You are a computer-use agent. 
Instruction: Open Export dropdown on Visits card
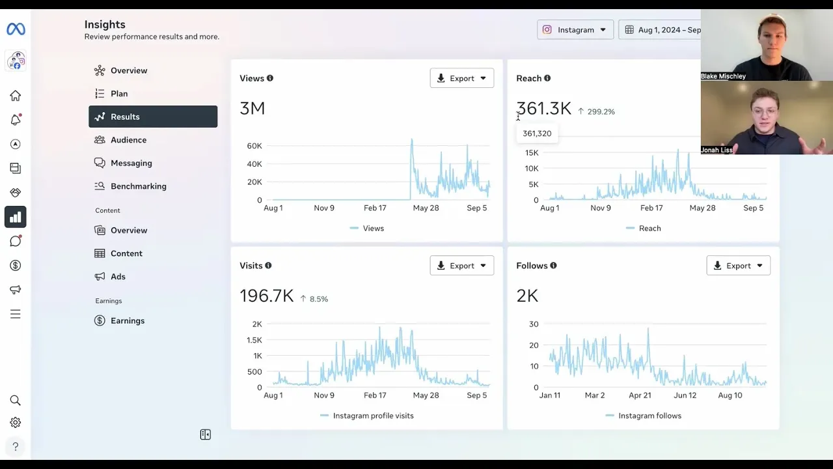pyautogui.click(x=462, y=266)
